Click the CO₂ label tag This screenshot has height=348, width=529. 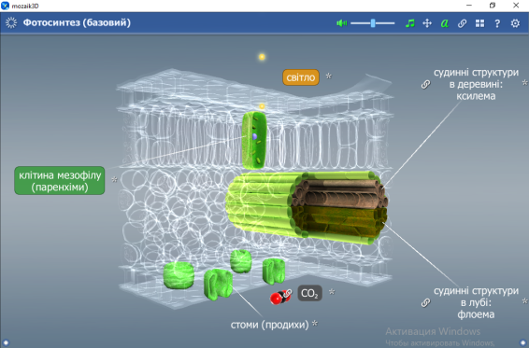(x=309, y=293)
